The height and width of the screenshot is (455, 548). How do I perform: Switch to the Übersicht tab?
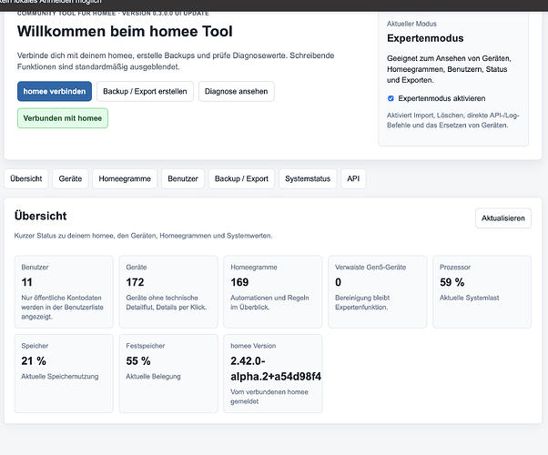tap(26, 178)
